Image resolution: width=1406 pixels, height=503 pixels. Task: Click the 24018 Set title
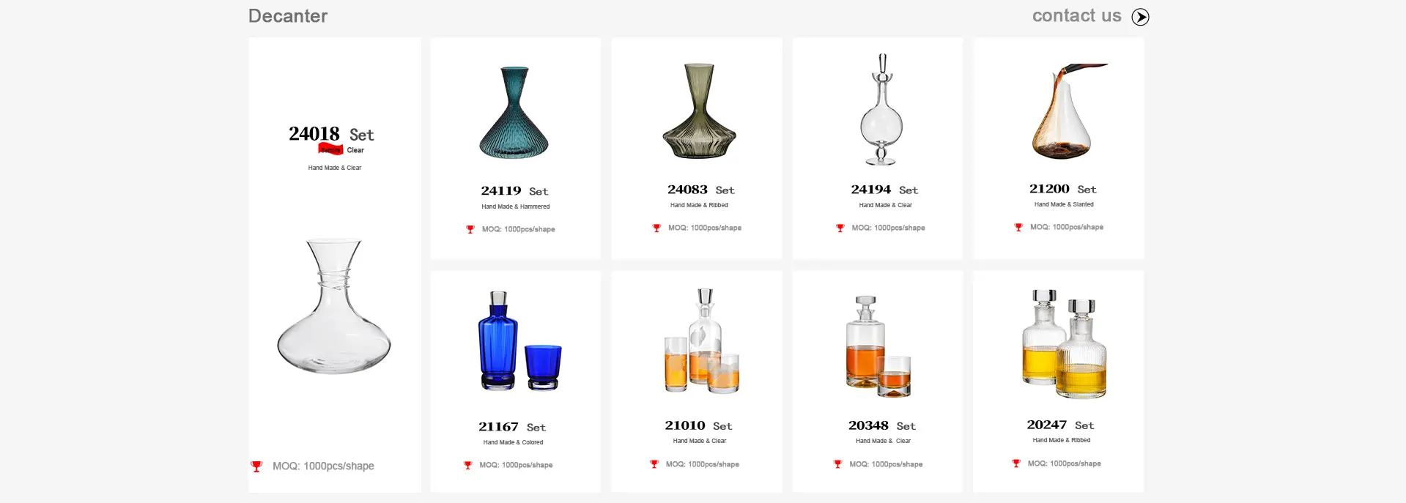[x=331, y=134]
